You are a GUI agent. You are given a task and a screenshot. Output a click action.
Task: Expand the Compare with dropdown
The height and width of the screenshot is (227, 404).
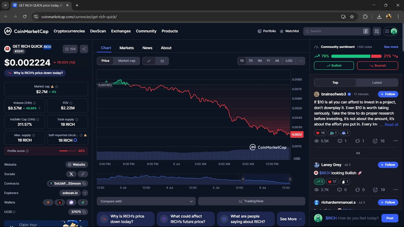point(146,201)
